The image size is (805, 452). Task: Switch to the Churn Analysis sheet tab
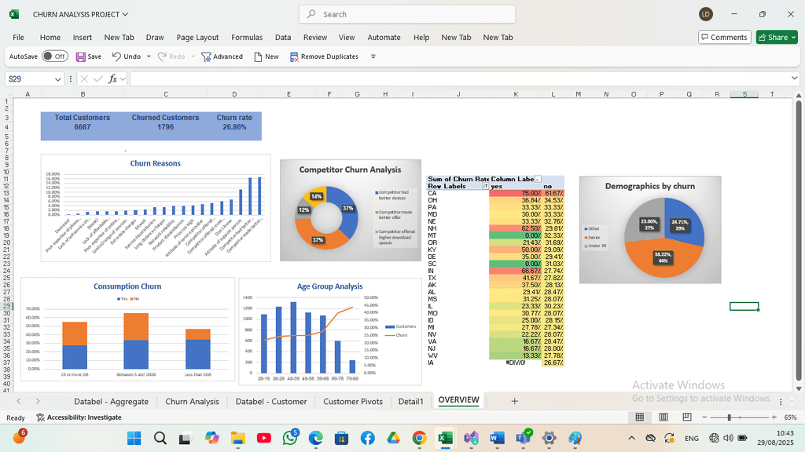coord(192,401)
